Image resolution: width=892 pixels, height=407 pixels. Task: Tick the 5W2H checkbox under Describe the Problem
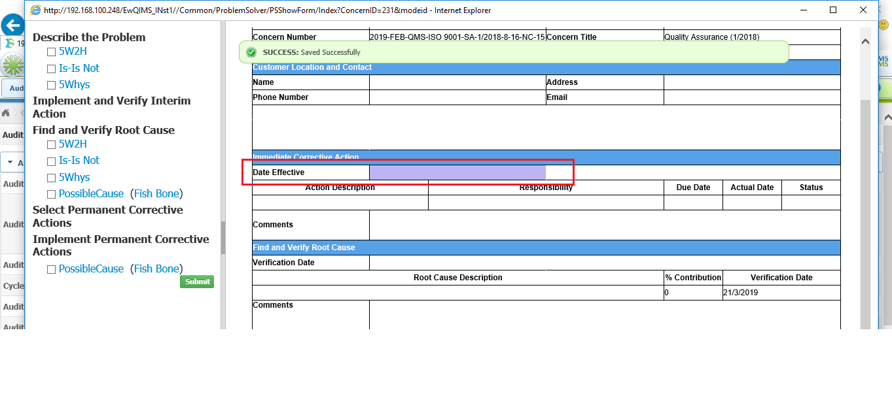tap(52, 52)
